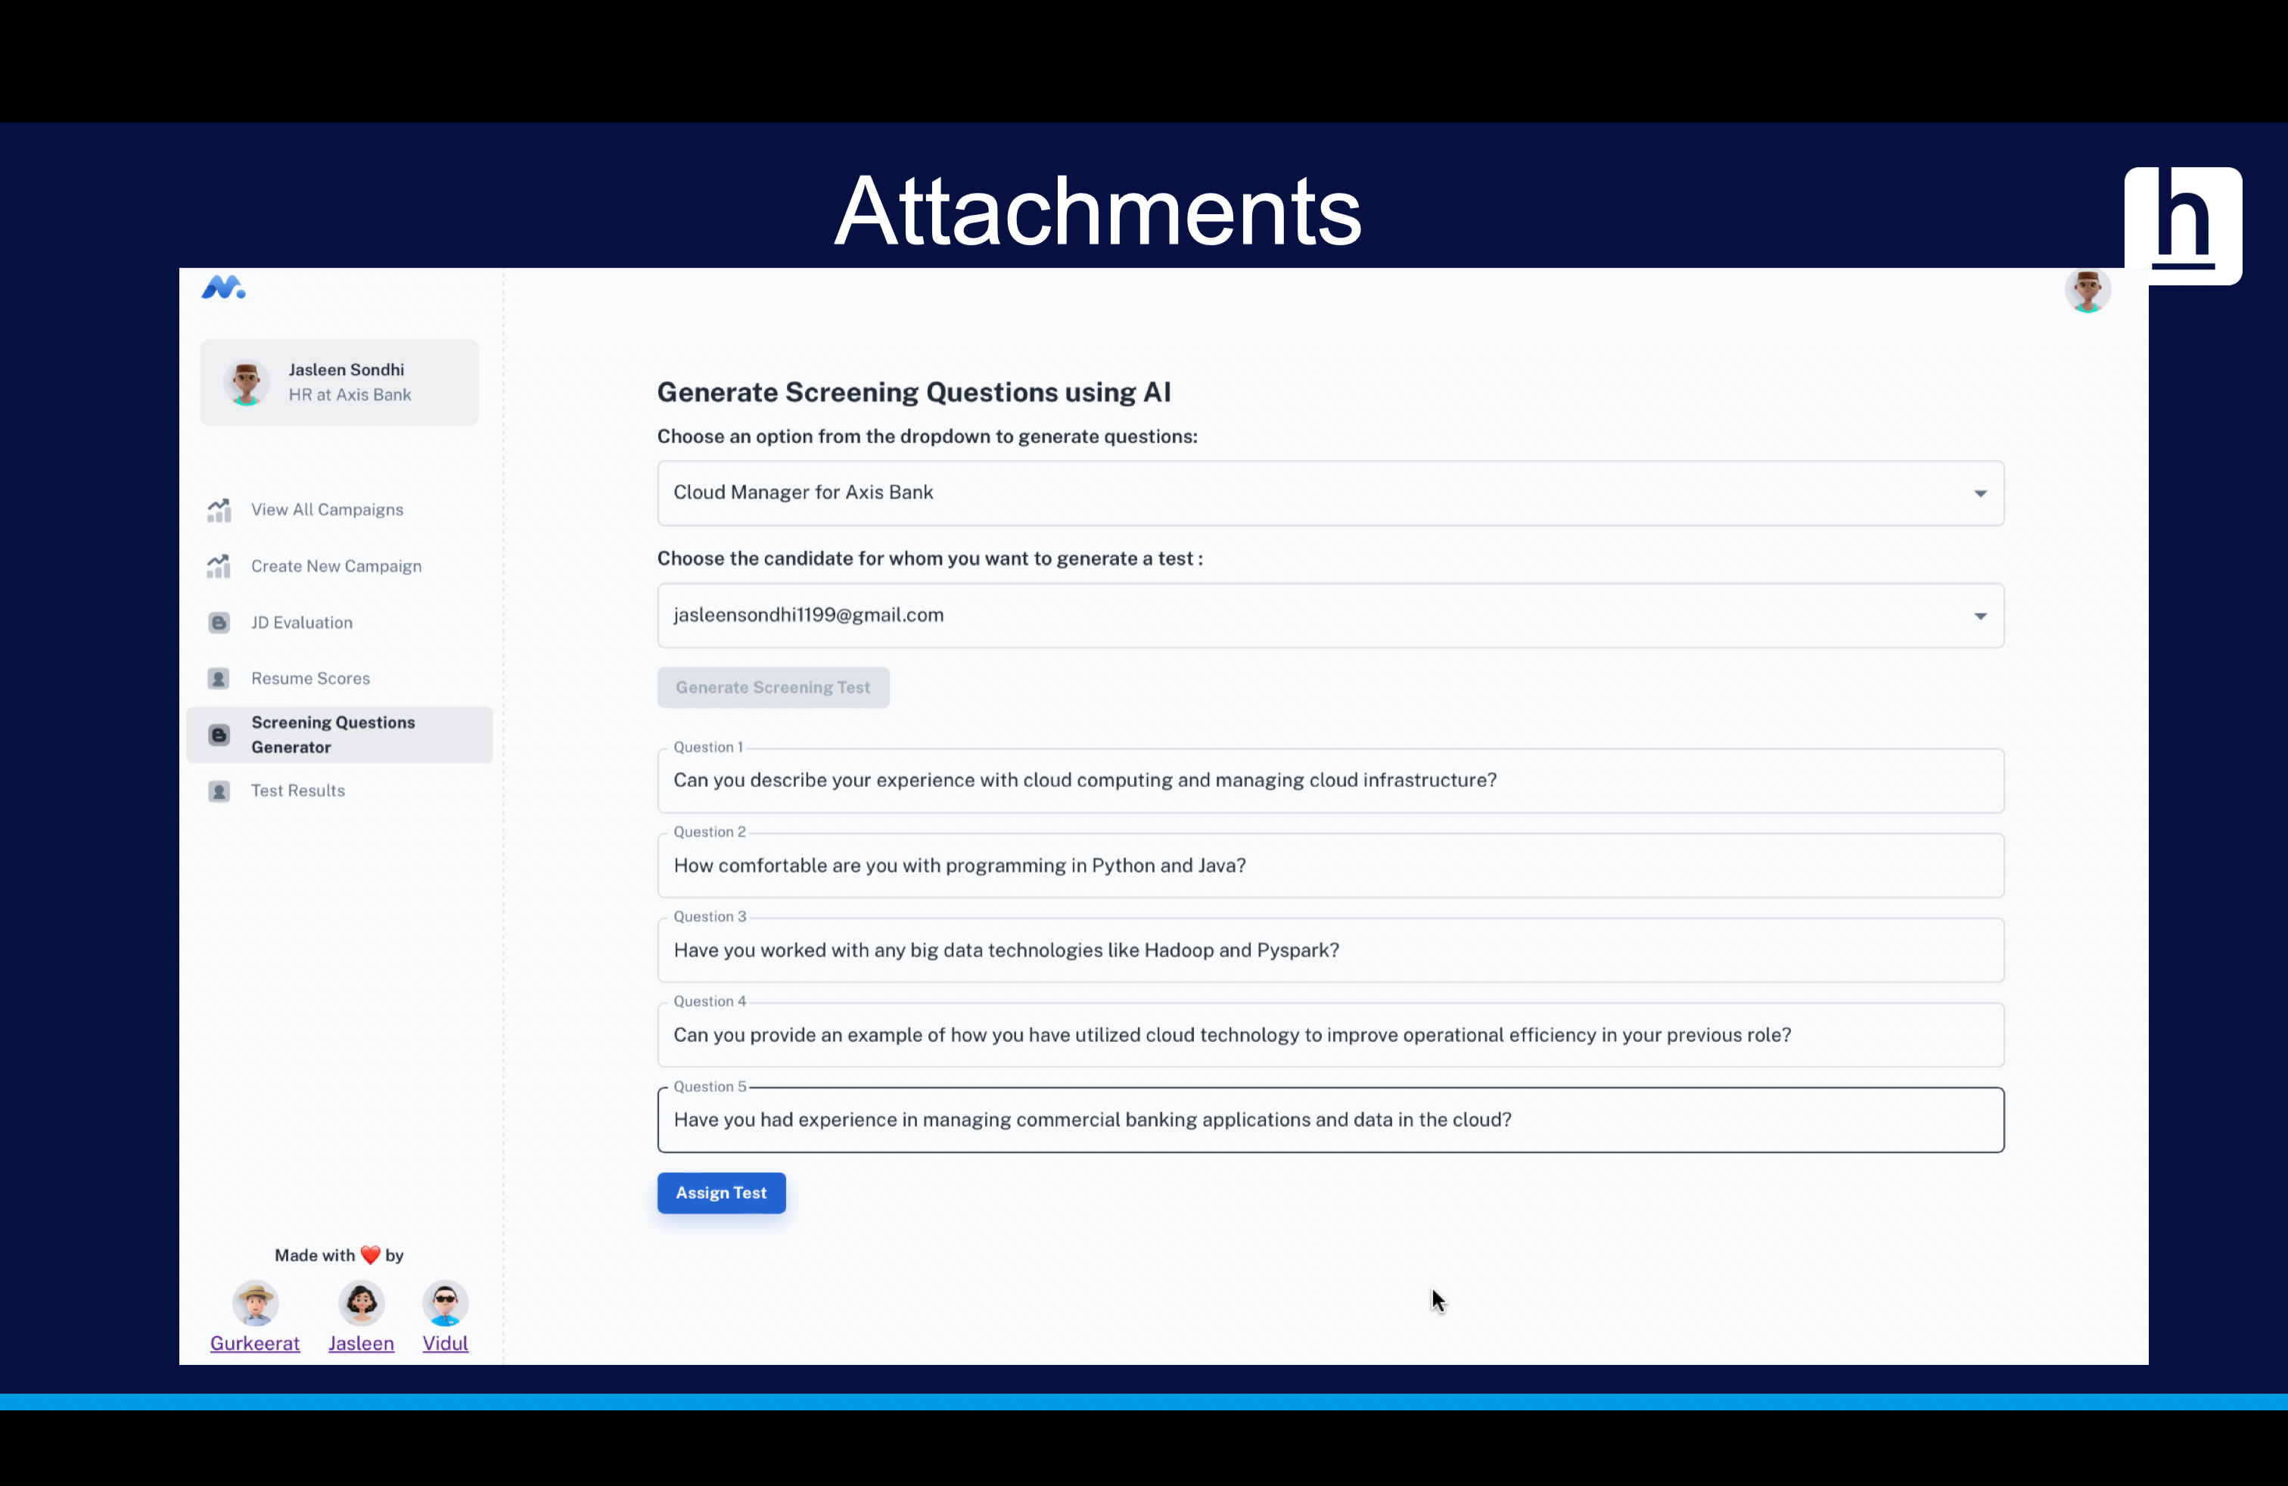The height and width of the screenshot is (1486, 2288).
Task: Click the Generate Screening Test button
Action: 773,687
